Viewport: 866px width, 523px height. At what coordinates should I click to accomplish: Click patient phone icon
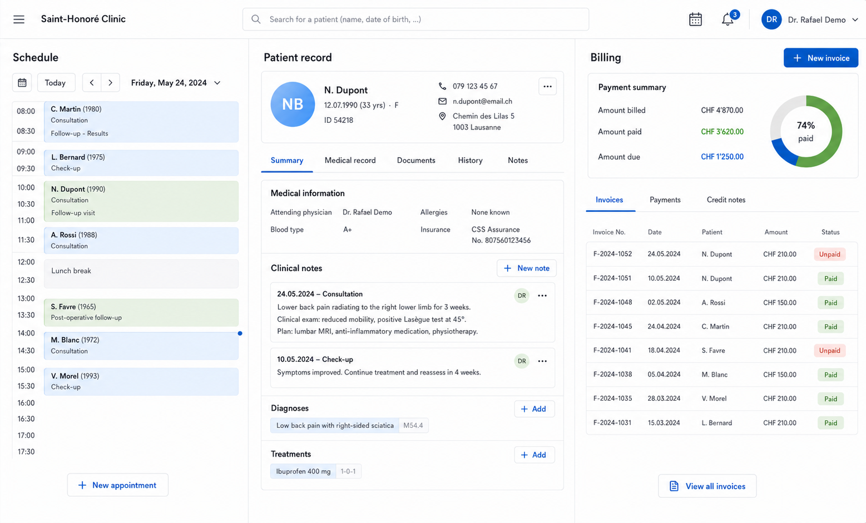442,86
